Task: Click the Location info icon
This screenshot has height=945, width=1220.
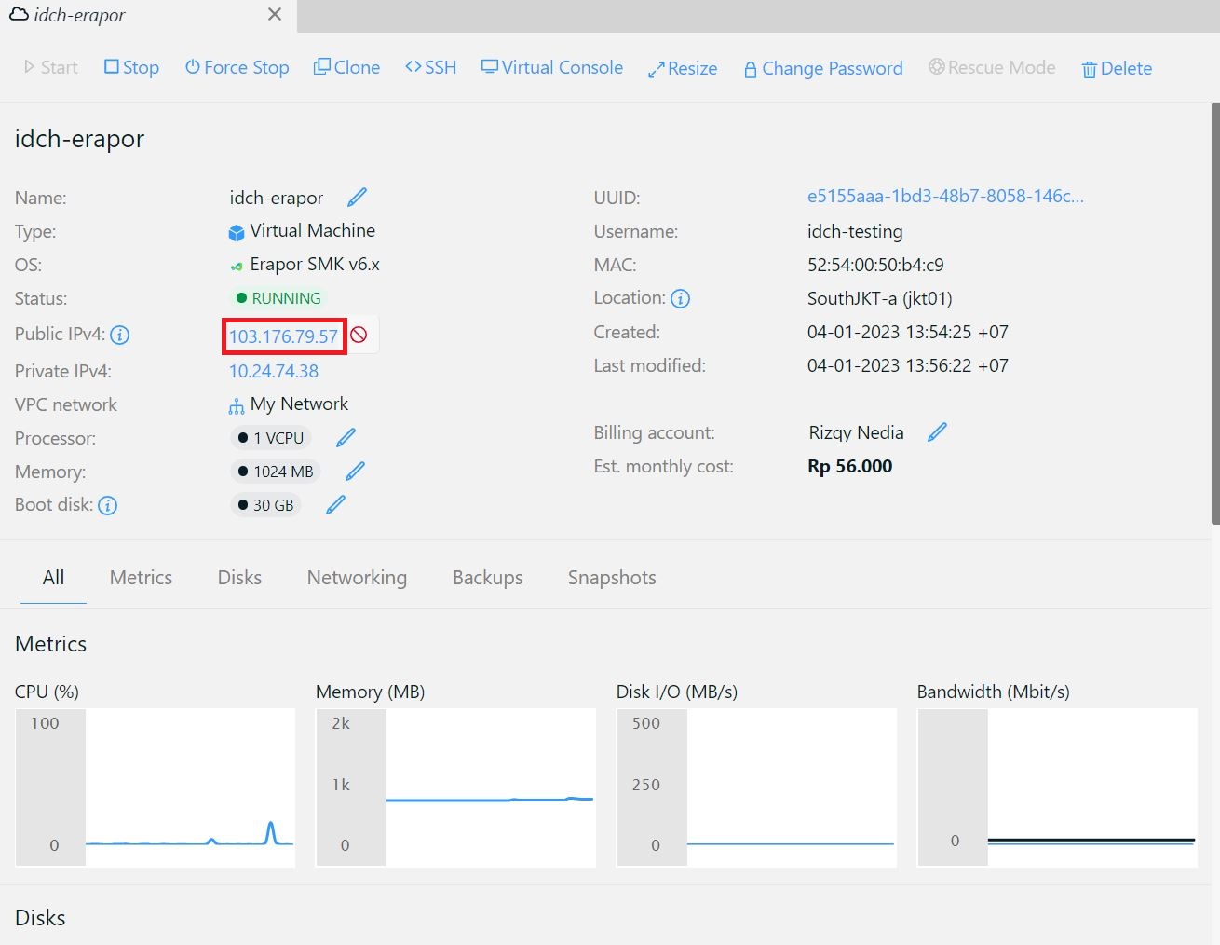Action: (x=681, y=299)
